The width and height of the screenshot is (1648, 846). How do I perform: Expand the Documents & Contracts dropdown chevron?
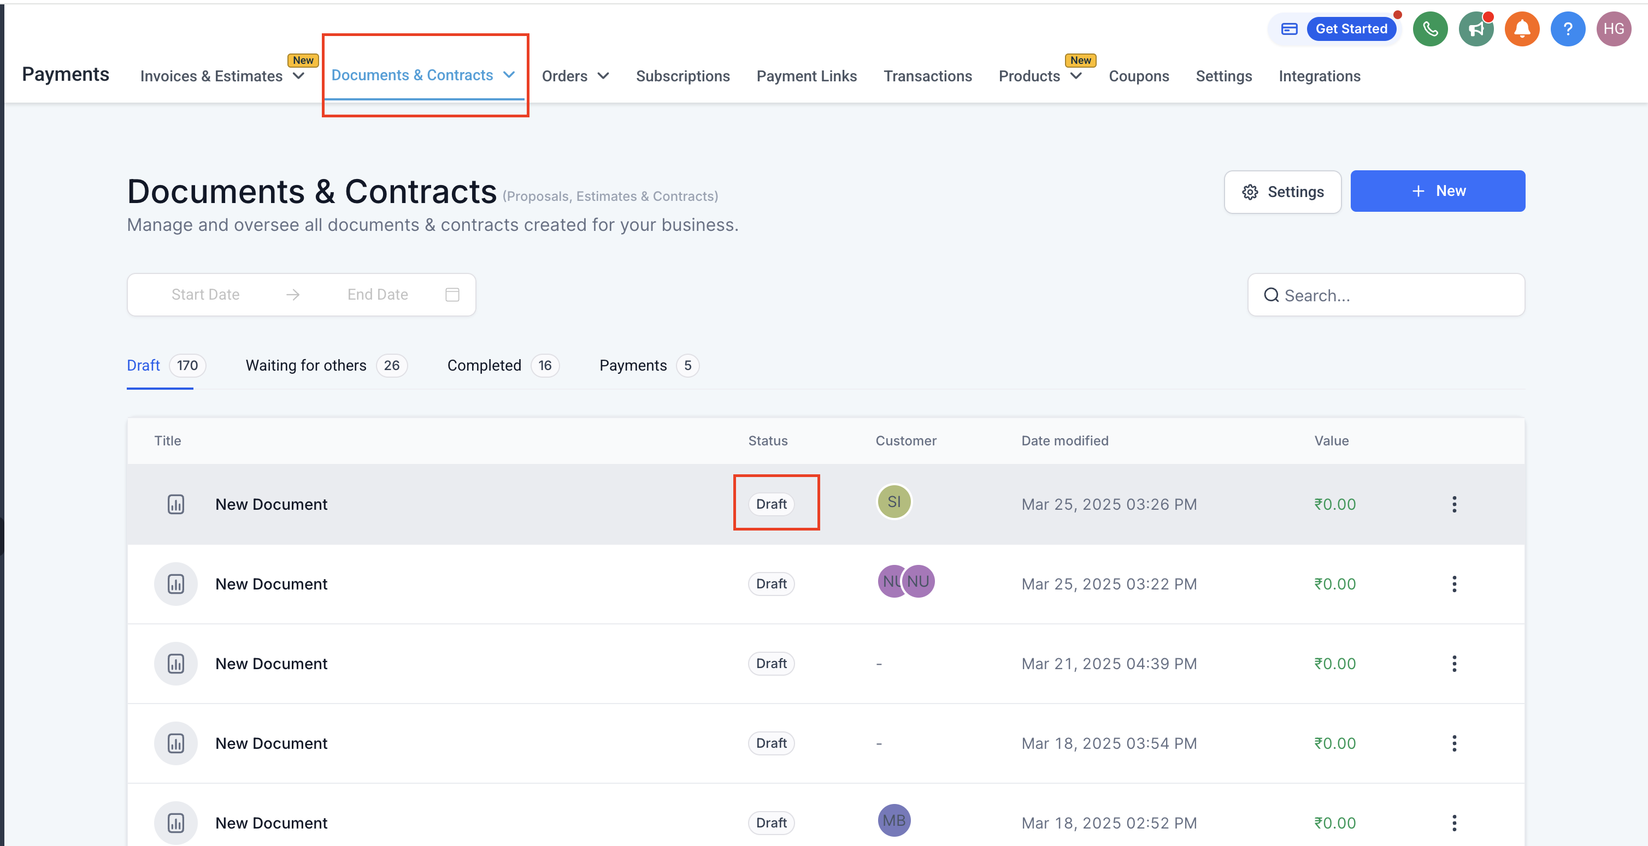pyautogui.click(x=509, y=75)
